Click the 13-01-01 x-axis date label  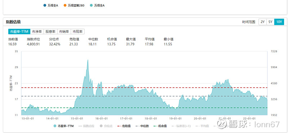(x=27, y=119)
